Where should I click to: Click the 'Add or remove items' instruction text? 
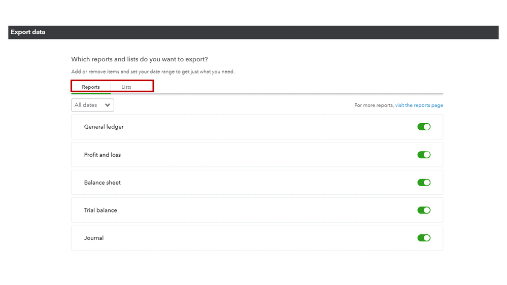coord(153,72)
